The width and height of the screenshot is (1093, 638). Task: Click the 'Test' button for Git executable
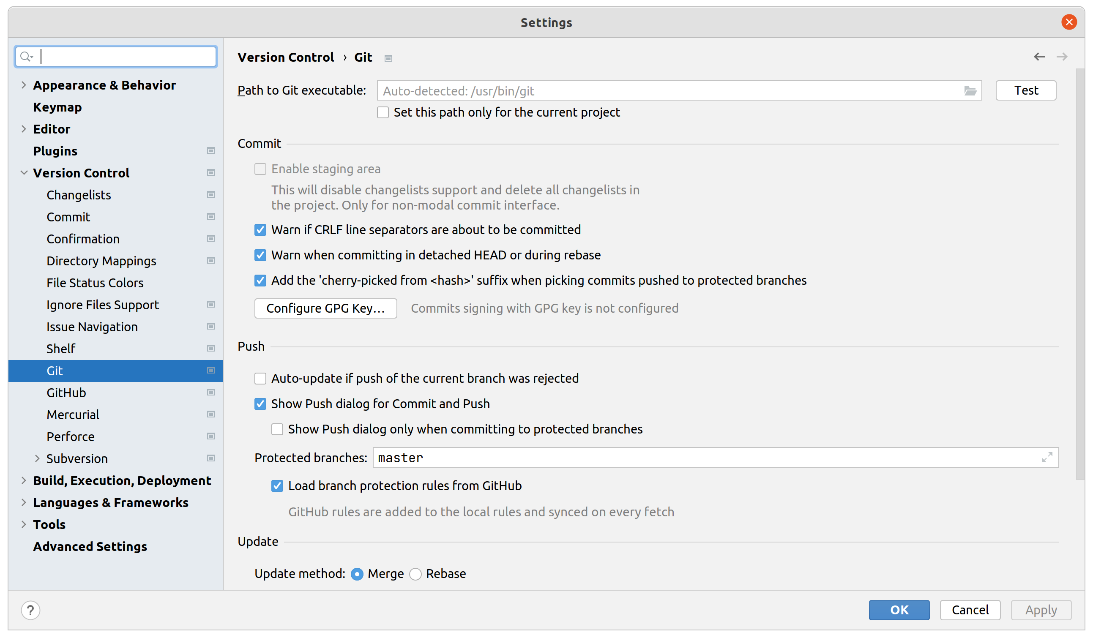click(1026, 90)
